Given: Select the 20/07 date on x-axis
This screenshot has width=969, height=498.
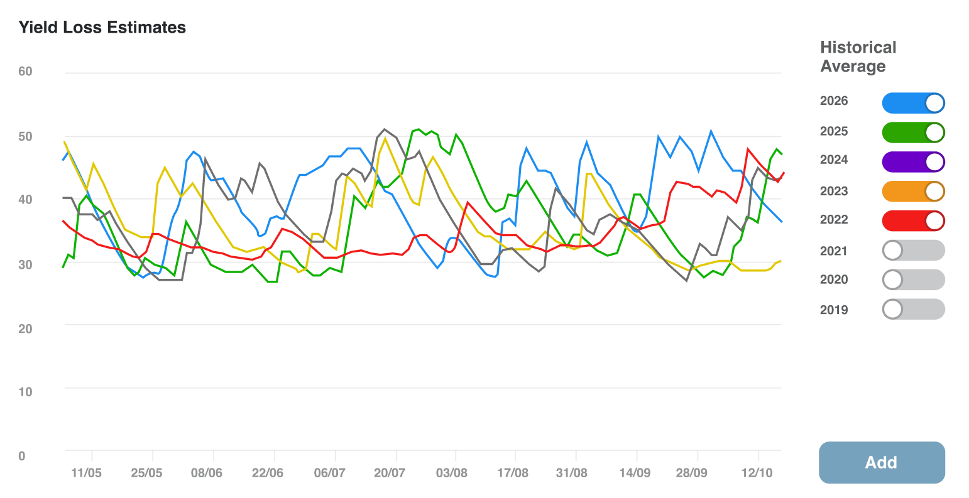Looking at the screenshot, I should tap(390, 473).
